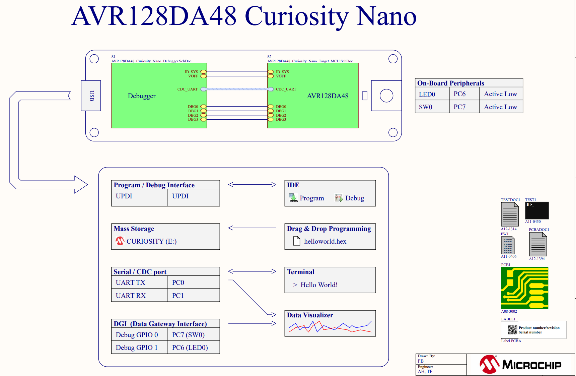The image size is (576, 376).
Task: Open the TEST1 terminal icon labeled A11-0450
Action: pyautogui.click(x=536, y=210)
